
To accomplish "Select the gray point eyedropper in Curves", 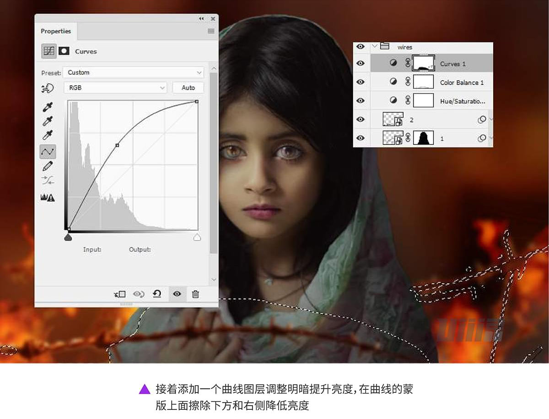I will (48, 121).
